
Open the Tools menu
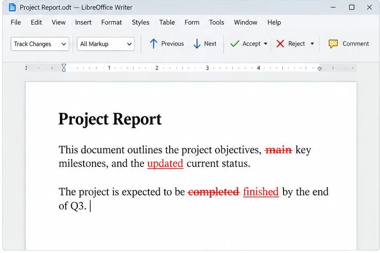coord(216,22)
